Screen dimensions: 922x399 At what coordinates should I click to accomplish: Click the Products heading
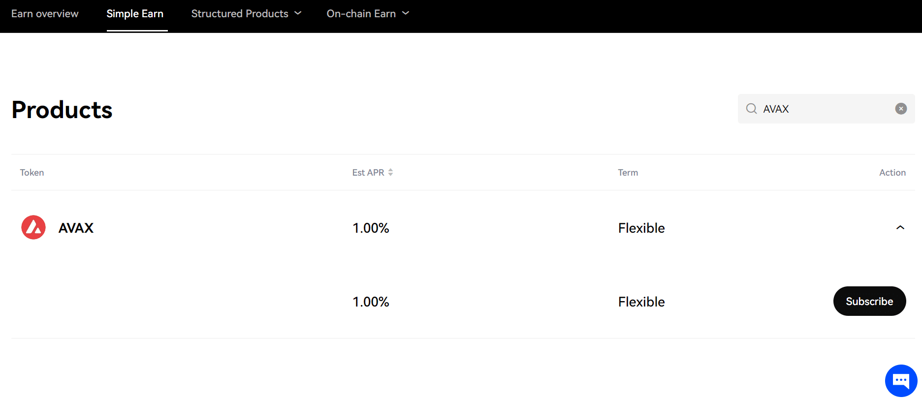[x=62, y=110]
